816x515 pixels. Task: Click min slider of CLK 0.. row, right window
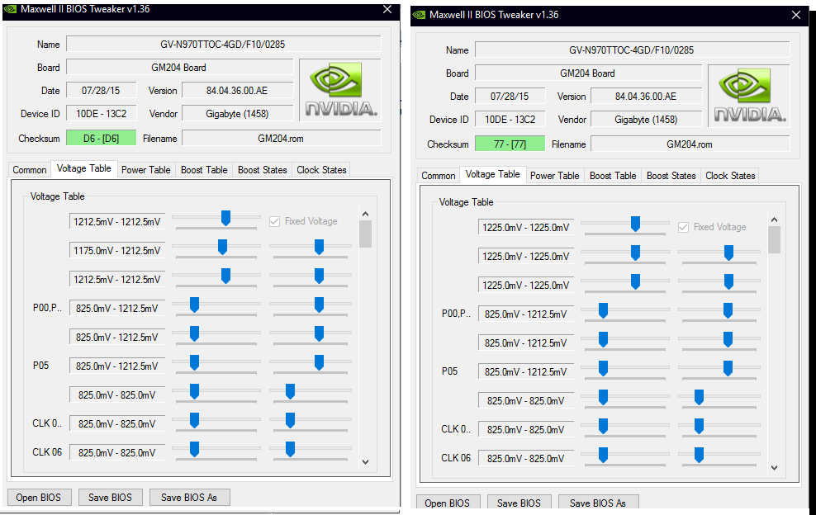pyautogui.click(x=603, y=426)
